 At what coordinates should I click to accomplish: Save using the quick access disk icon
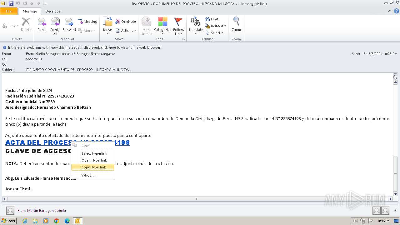[11, 4]
